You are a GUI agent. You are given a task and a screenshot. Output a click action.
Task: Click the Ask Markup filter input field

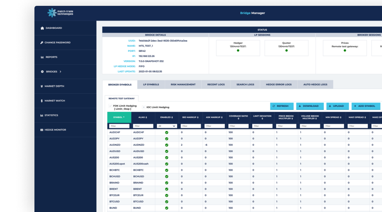tap(214, 126)
